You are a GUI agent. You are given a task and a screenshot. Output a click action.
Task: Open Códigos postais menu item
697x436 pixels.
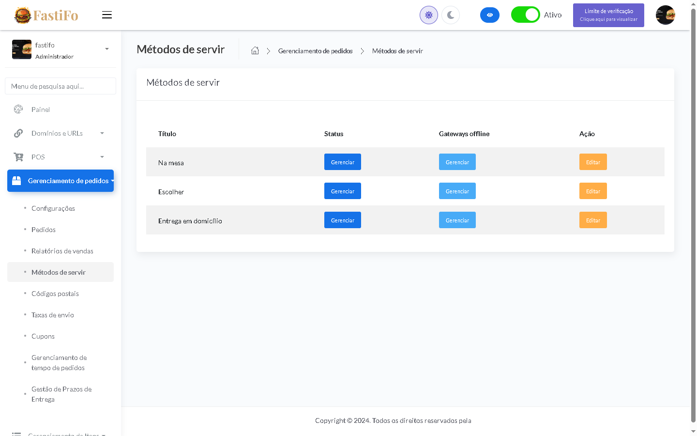coord(55,294)
